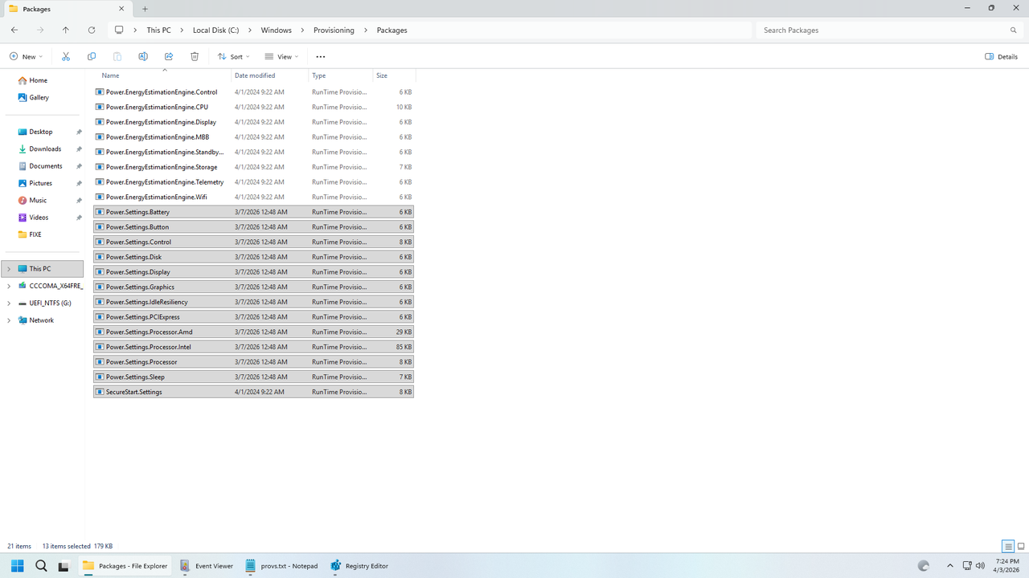Click the Rename icon in toolbar
The height and width of the screenshot is (578, 1029).
click(143, 57)
